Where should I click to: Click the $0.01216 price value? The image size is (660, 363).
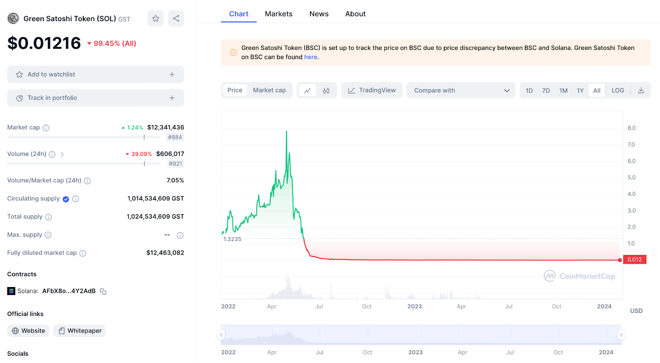point(44,43)
